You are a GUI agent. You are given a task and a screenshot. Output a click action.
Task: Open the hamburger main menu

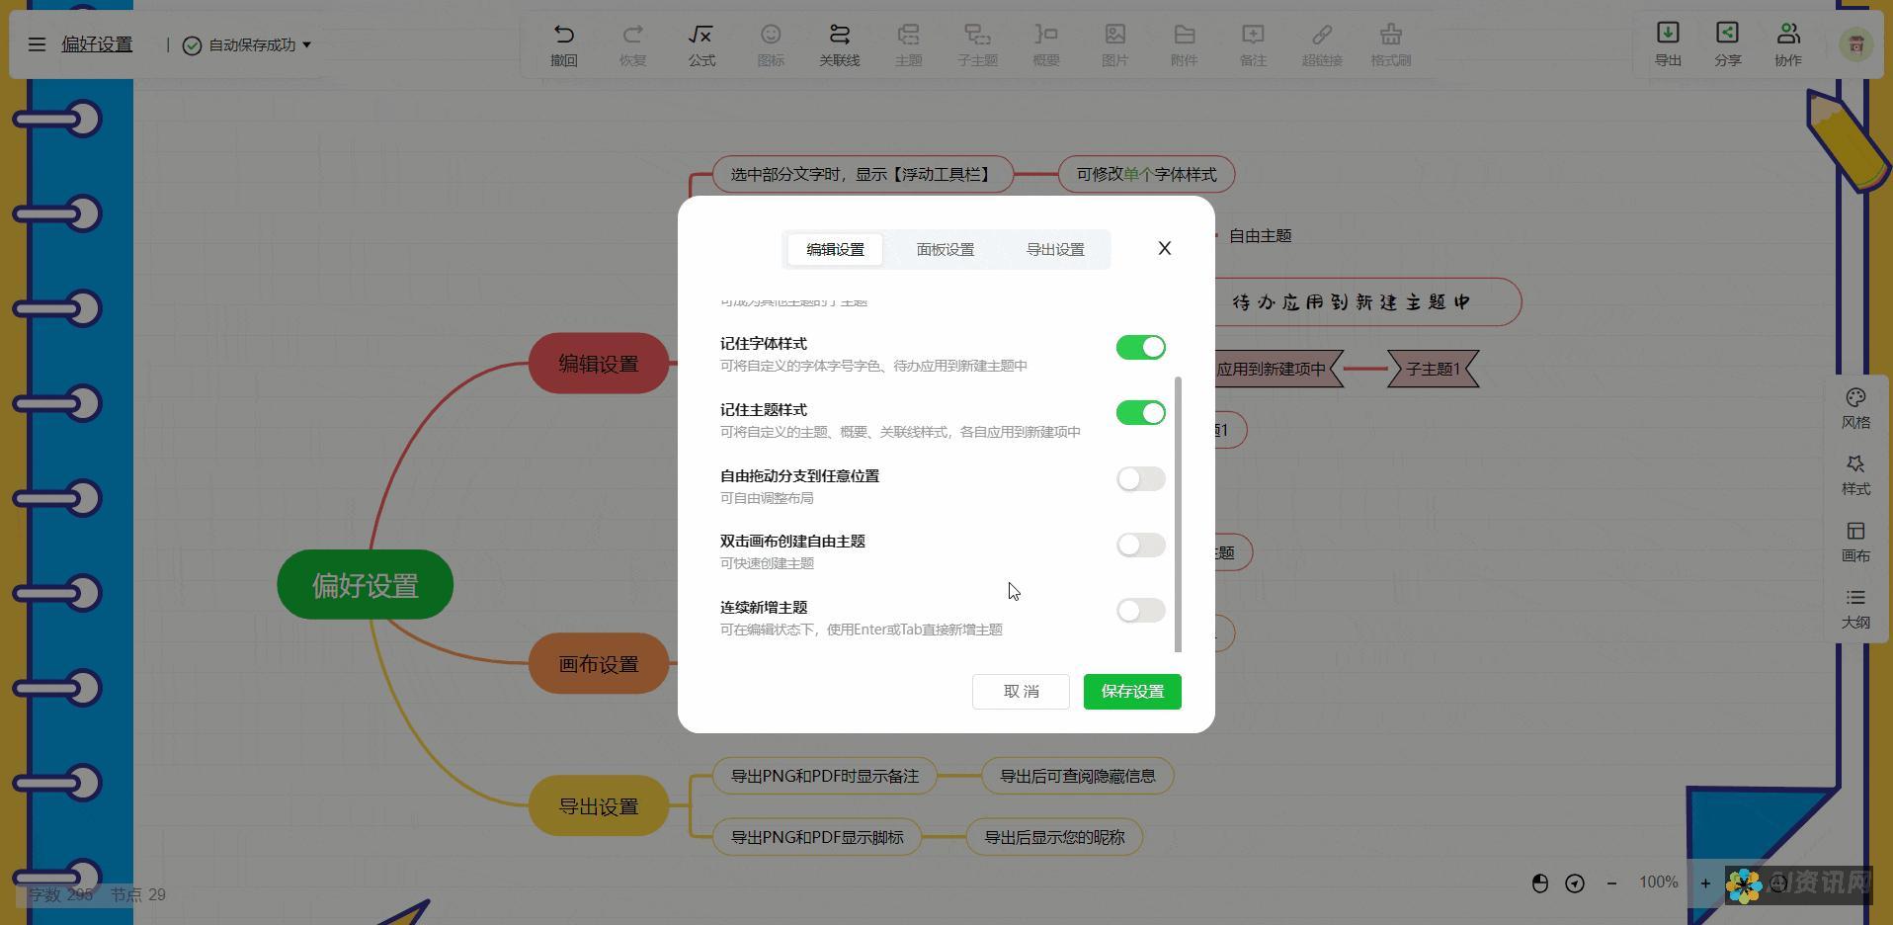coord(37,44)
